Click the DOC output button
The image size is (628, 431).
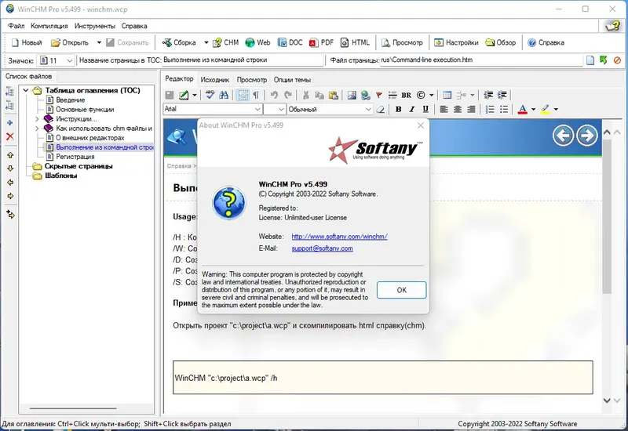point(290,42)
